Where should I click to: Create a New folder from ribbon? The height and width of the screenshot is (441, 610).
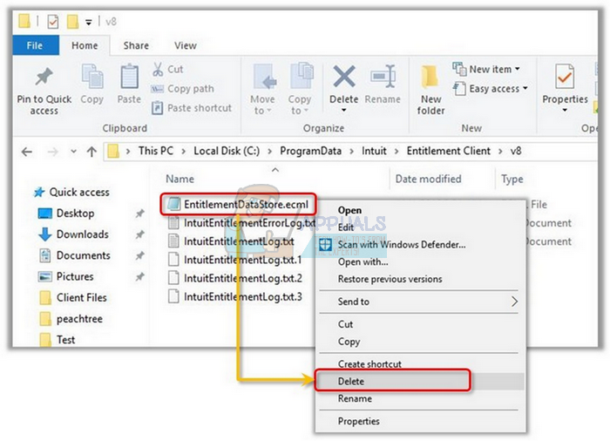click(430, 90)
